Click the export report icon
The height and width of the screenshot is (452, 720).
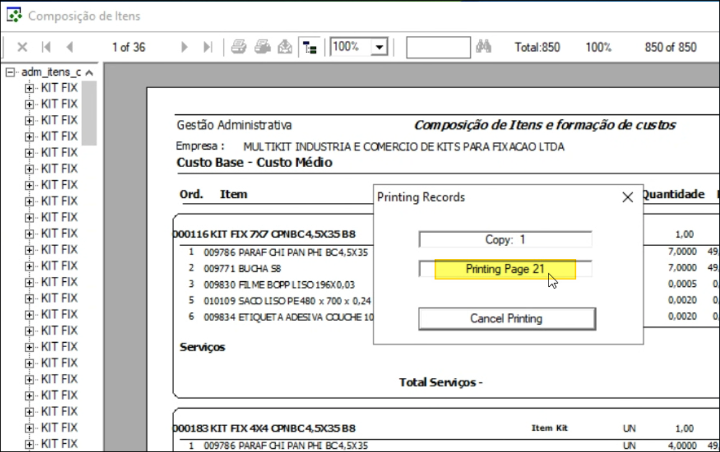coord(285,47)
